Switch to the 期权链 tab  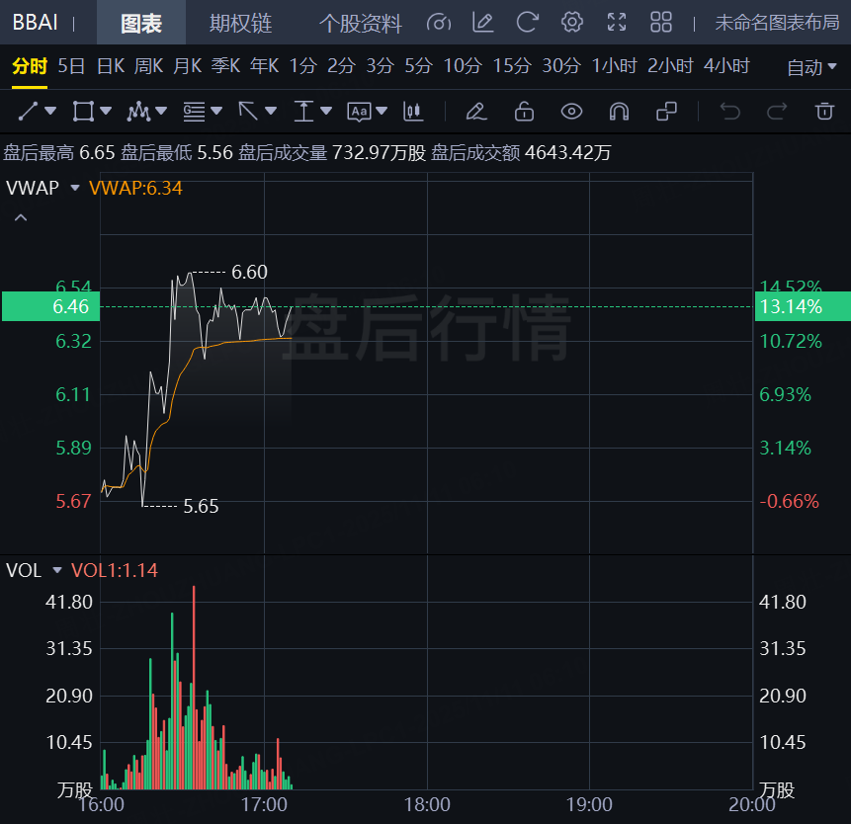[x=240, y=23]
